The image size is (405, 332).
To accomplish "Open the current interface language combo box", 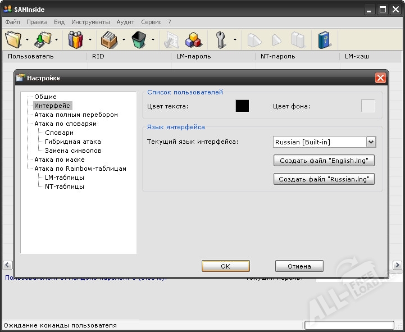I will click(x=324, y=142).
